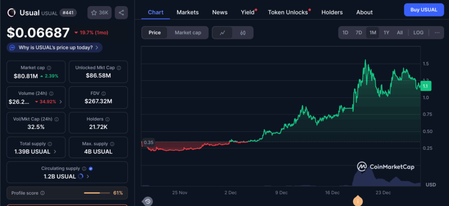Switch to the Markets tab

pyautogui.click(x=187, y=12)
